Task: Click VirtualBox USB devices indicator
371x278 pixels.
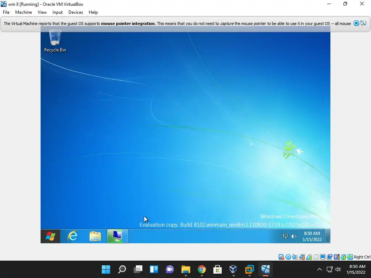Action: coord(309,257)
